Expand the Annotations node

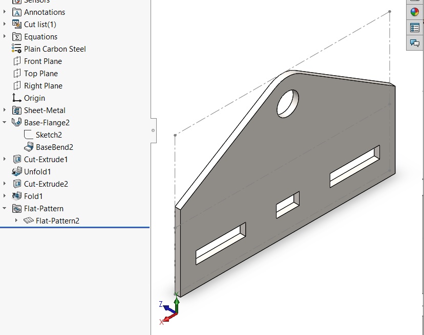point(4,12)
